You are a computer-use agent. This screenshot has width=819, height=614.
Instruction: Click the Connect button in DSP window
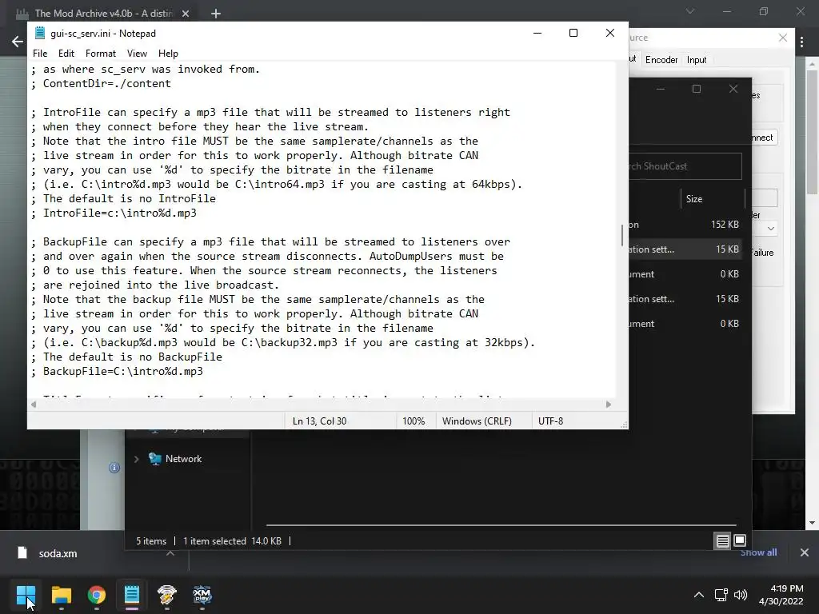(x=765, y=138)
